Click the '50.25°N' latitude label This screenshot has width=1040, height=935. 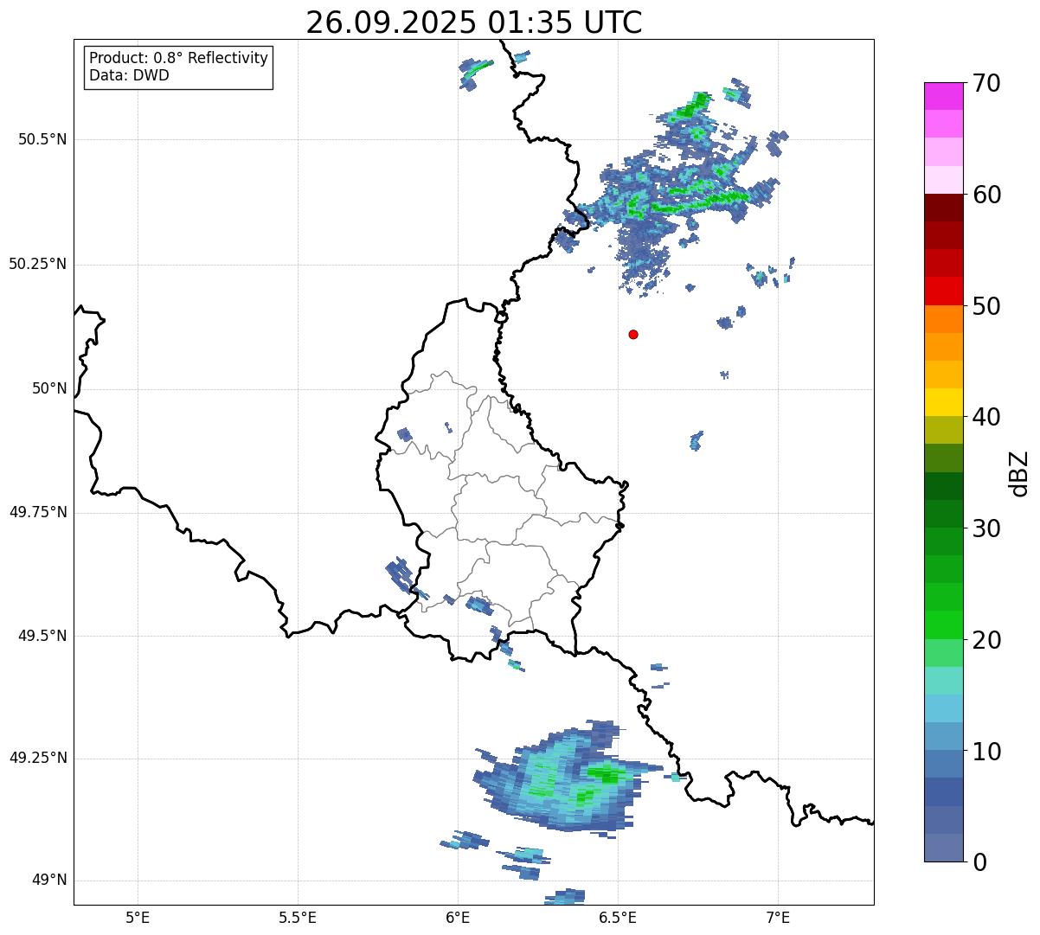37,264
